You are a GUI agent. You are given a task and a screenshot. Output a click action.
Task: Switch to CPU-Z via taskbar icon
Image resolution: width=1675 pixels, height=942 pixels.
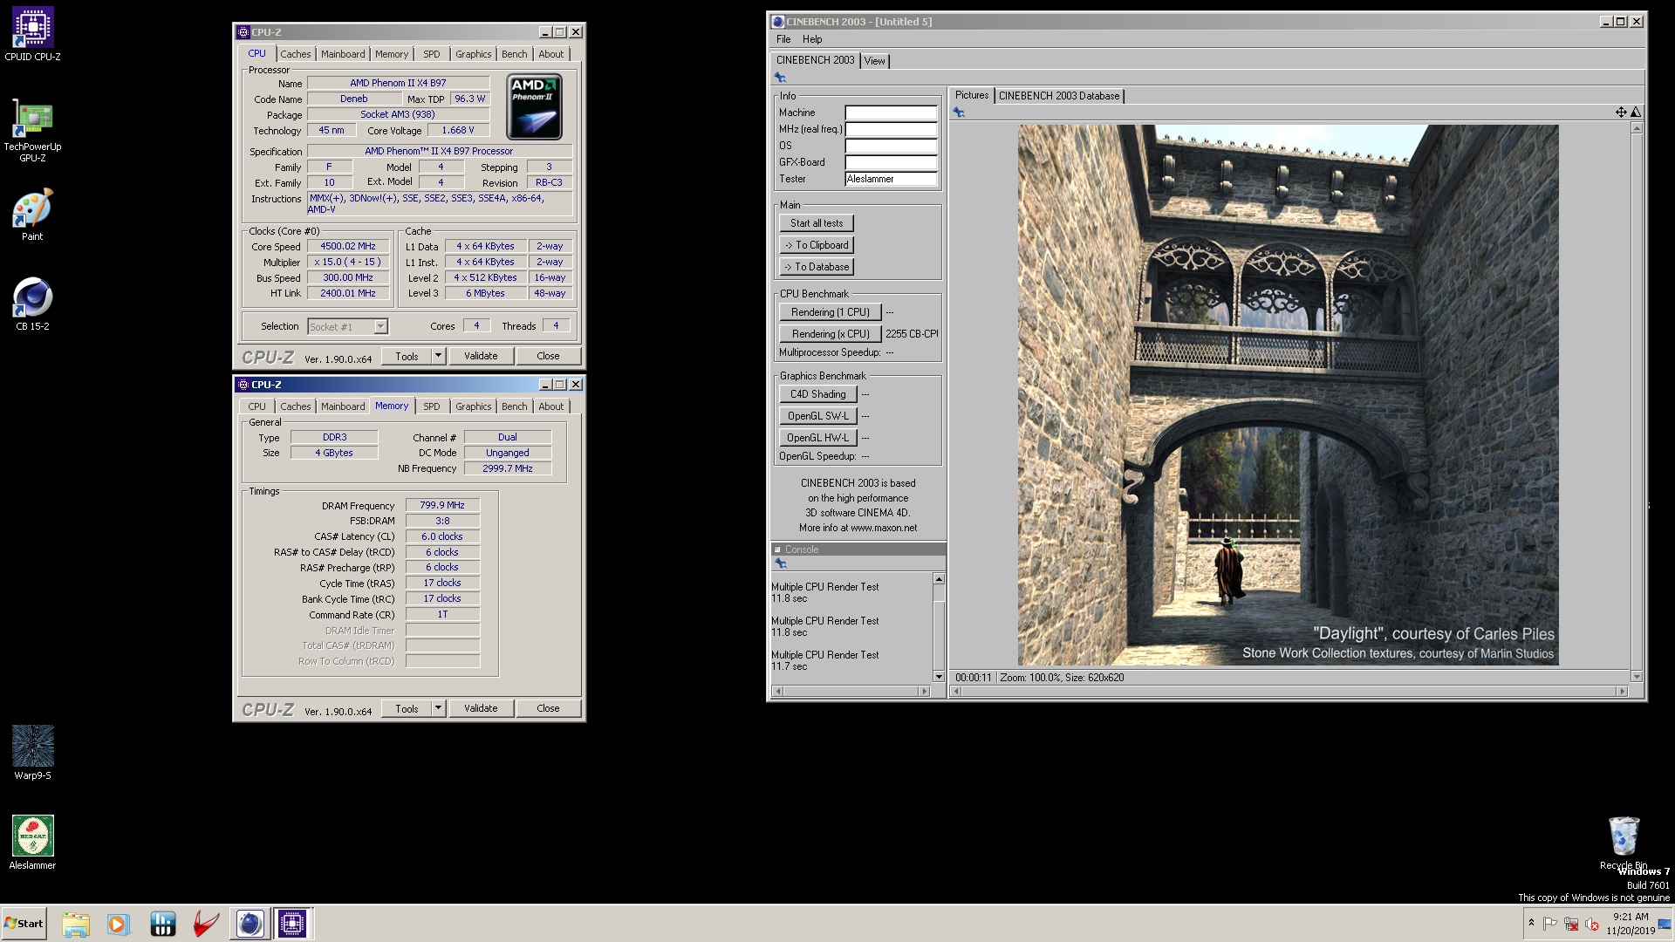[292, 924]
